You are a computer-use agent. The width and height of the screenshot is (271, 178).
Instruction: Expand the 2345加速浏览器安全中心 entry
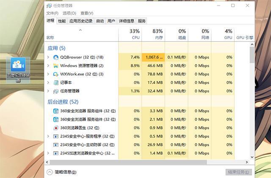[x=48, y=153]
